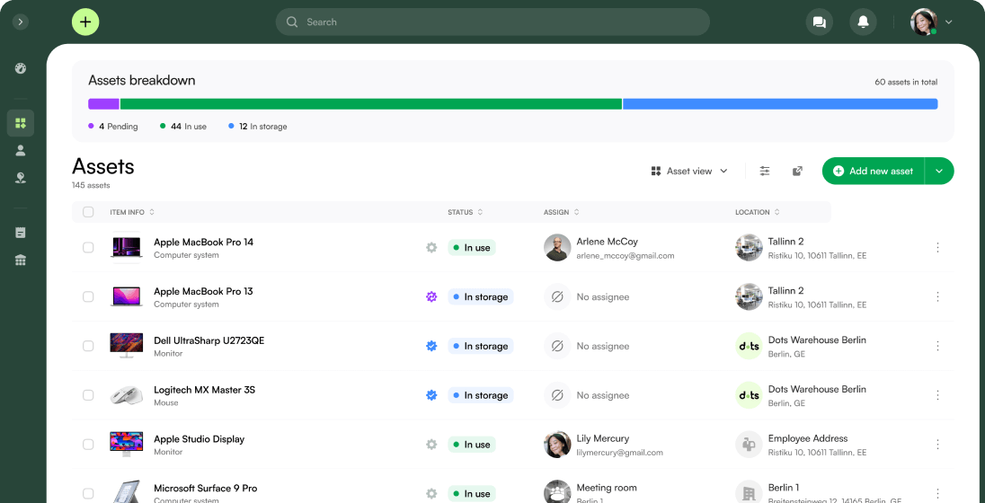Expand the sidebar with the arrow button

pyautogui.click(x=21, y=22)
